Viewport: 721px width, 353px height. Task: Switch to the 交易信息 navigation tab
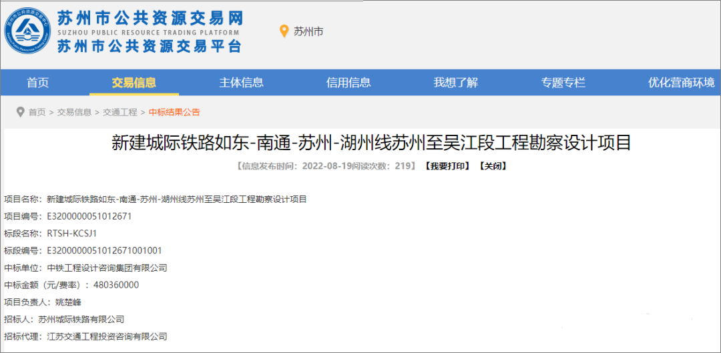(134, 83)
